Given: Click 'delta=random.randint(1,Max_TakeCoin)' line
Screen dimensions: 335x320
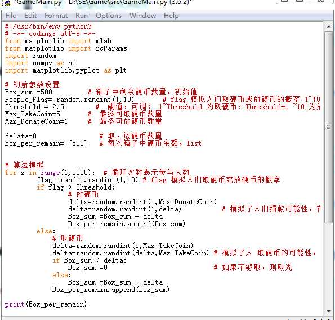Looking at the screenshot, I should [123, 246].
